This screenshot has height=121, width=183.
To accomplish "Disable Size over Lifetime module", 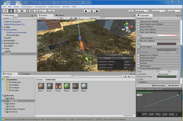I will click(x=139, y=41).
